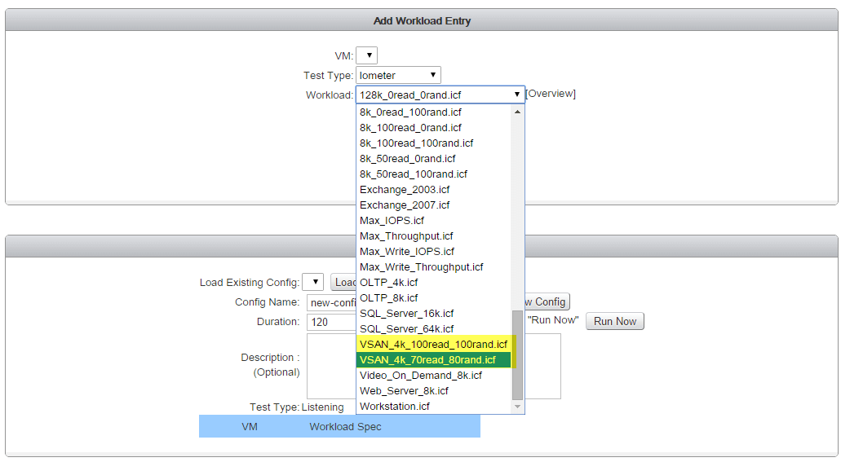Click into the Description text area
The height and width of the screenshot is (462, 841).
pos(331,366)
